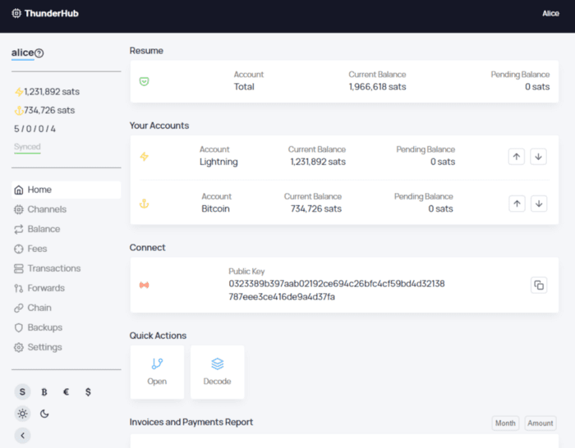
Task: Click the Bitcoin account anchor icon
Action: pos(144,203)
